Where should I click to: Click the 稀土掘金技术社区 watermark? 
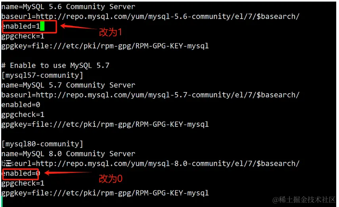(301, 199)
